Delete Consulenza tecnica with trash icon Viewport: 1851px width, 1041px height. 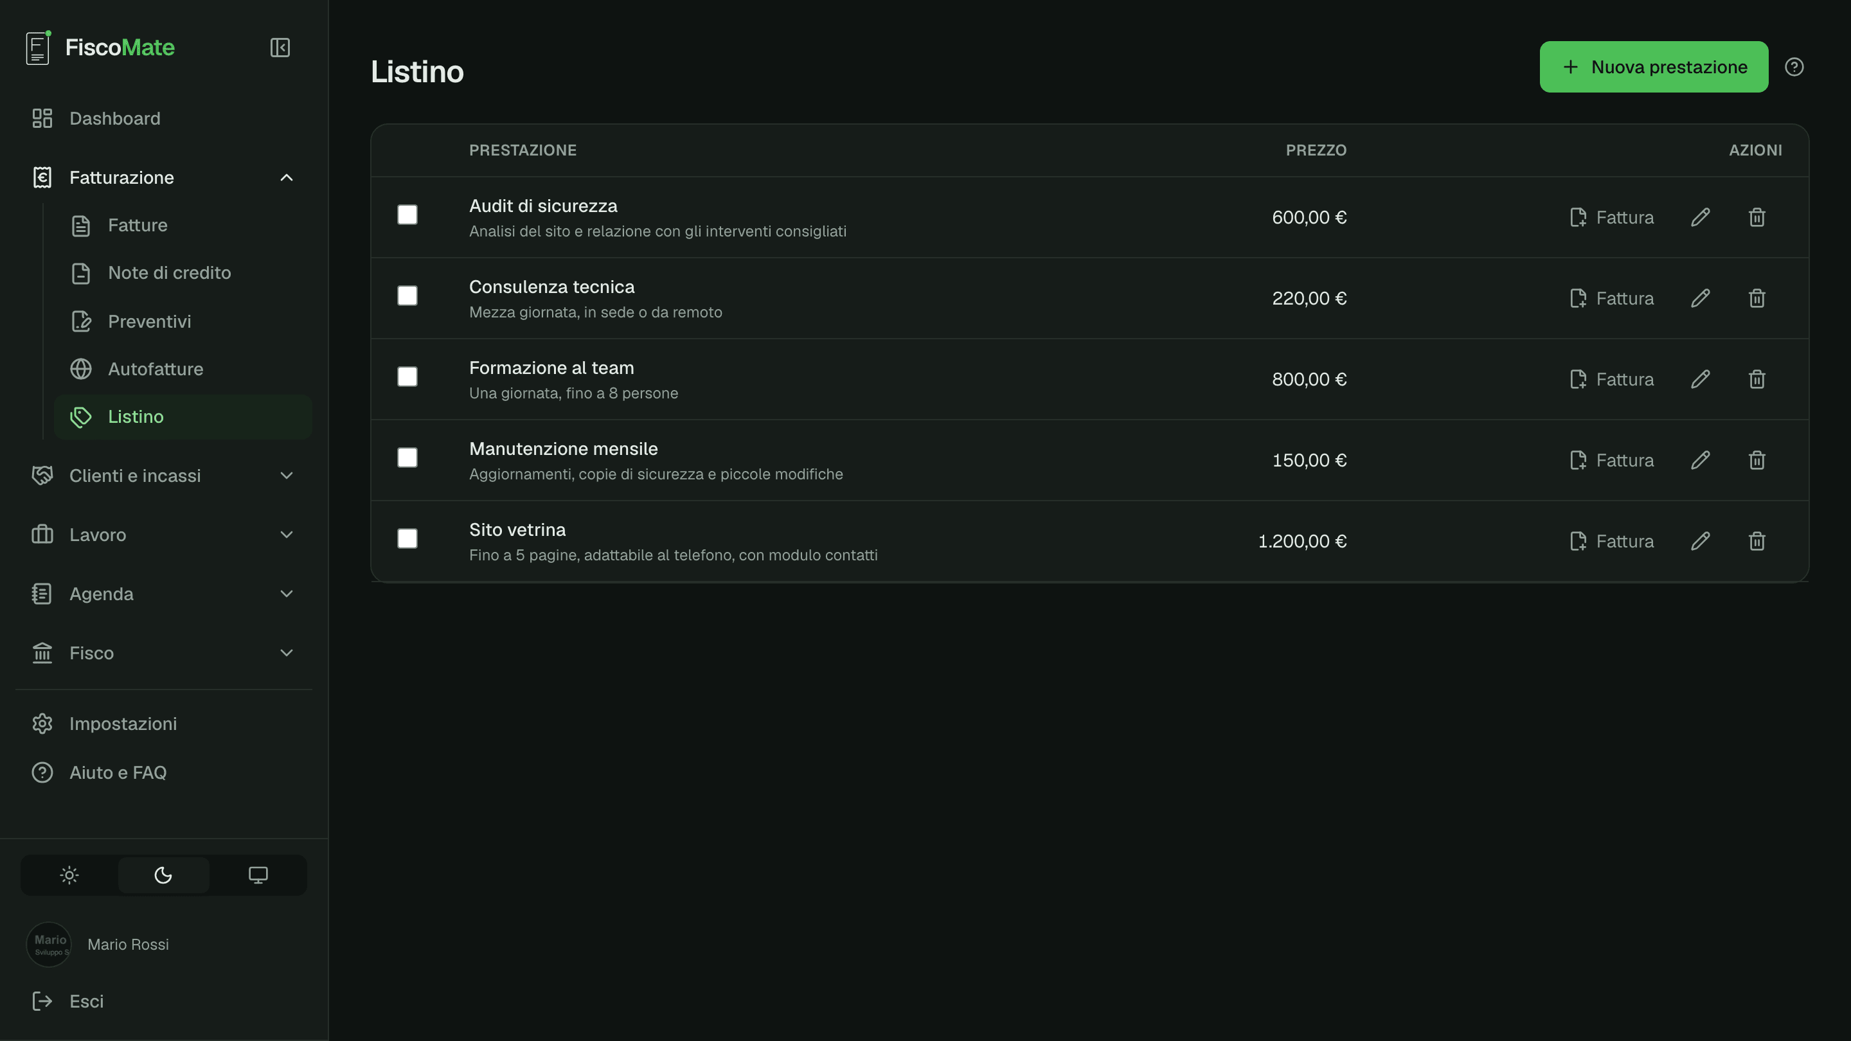click(1756, 298)
